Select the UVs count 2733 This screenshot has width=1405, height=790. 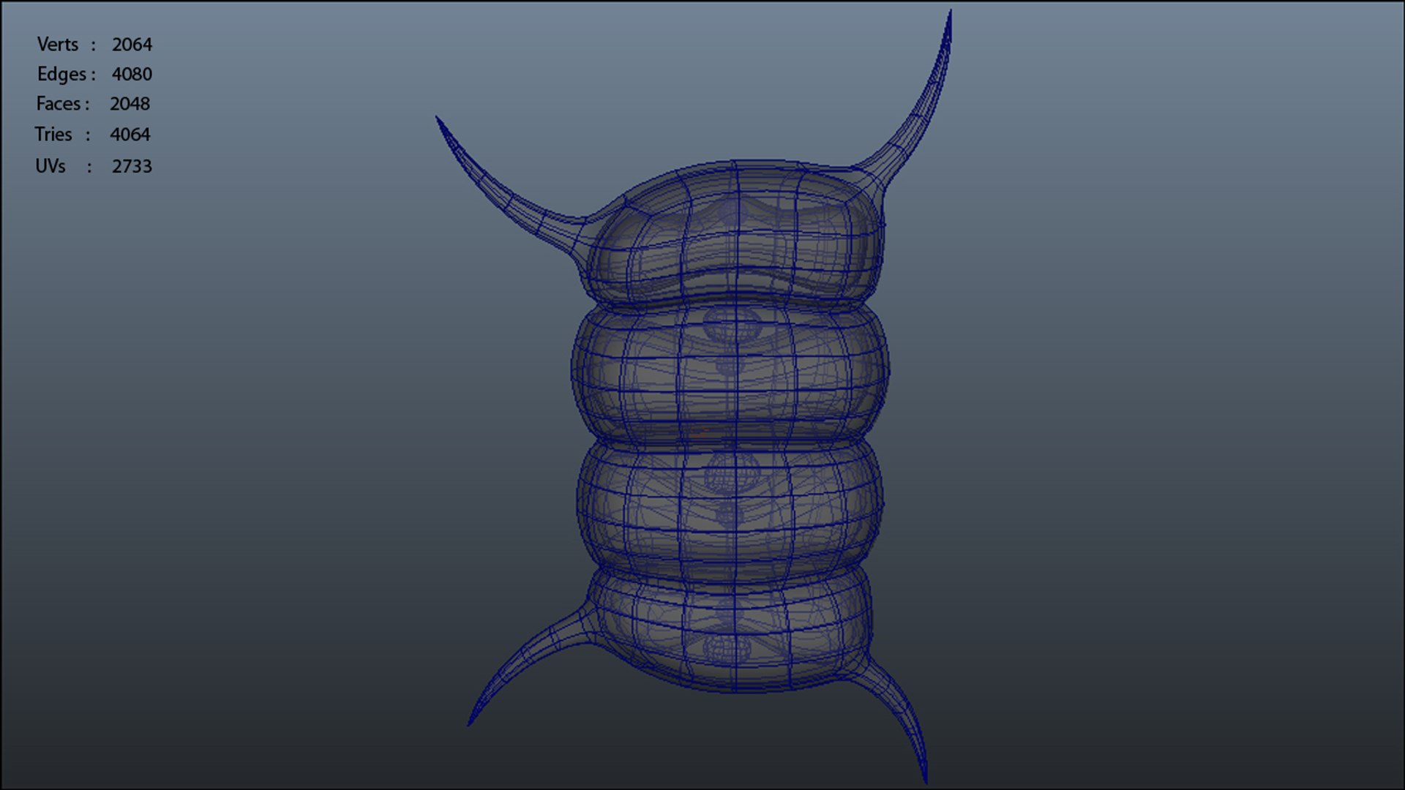tap(132, 166)
